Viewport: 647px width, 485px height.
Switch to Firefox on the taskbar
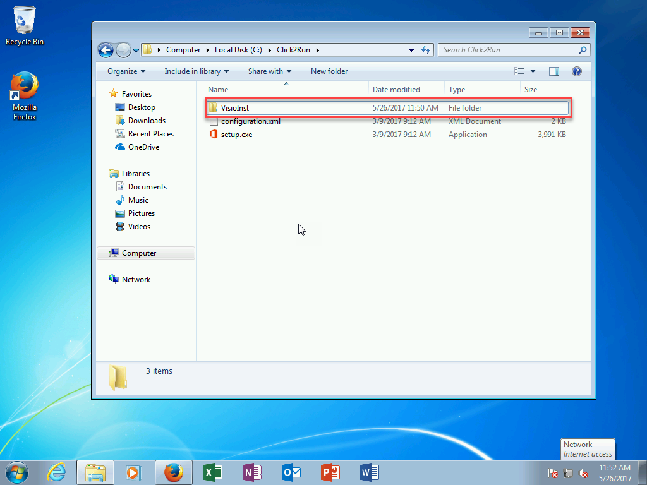(x=173, y=472)
